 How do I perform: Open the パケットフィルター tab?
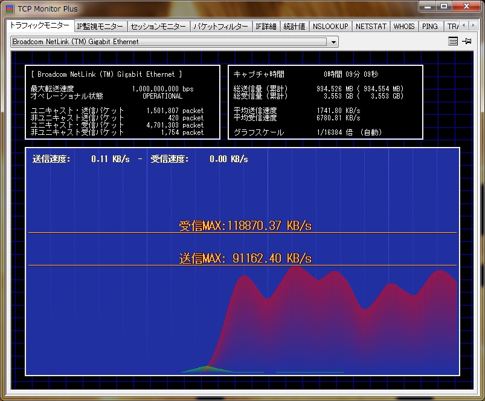221,27
